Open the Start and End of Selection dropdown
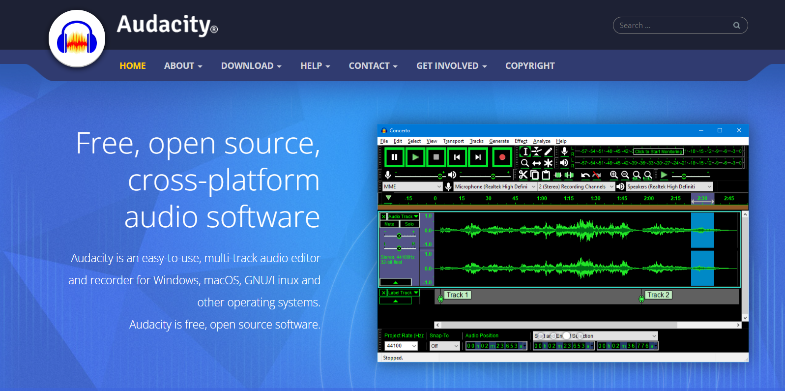785x391 pixels. point(595,336)
